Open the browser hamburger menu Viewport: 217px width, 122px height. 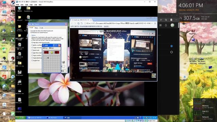tap(155, 23)
